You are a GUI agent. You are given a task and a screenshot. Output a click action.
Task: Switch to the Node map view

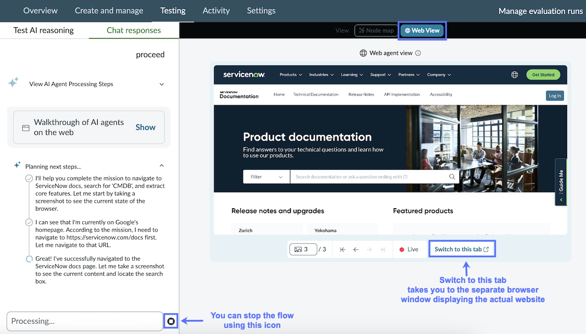pyautogui.click(x=376, y=31)
